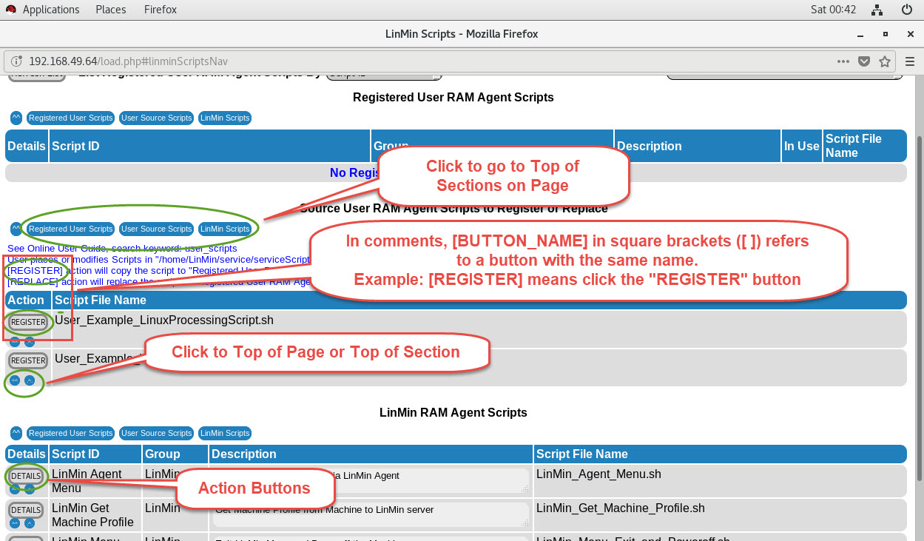Save page to Pocket icon
The height and width of the screenshot is (541, 924).
tap(864, 61)
